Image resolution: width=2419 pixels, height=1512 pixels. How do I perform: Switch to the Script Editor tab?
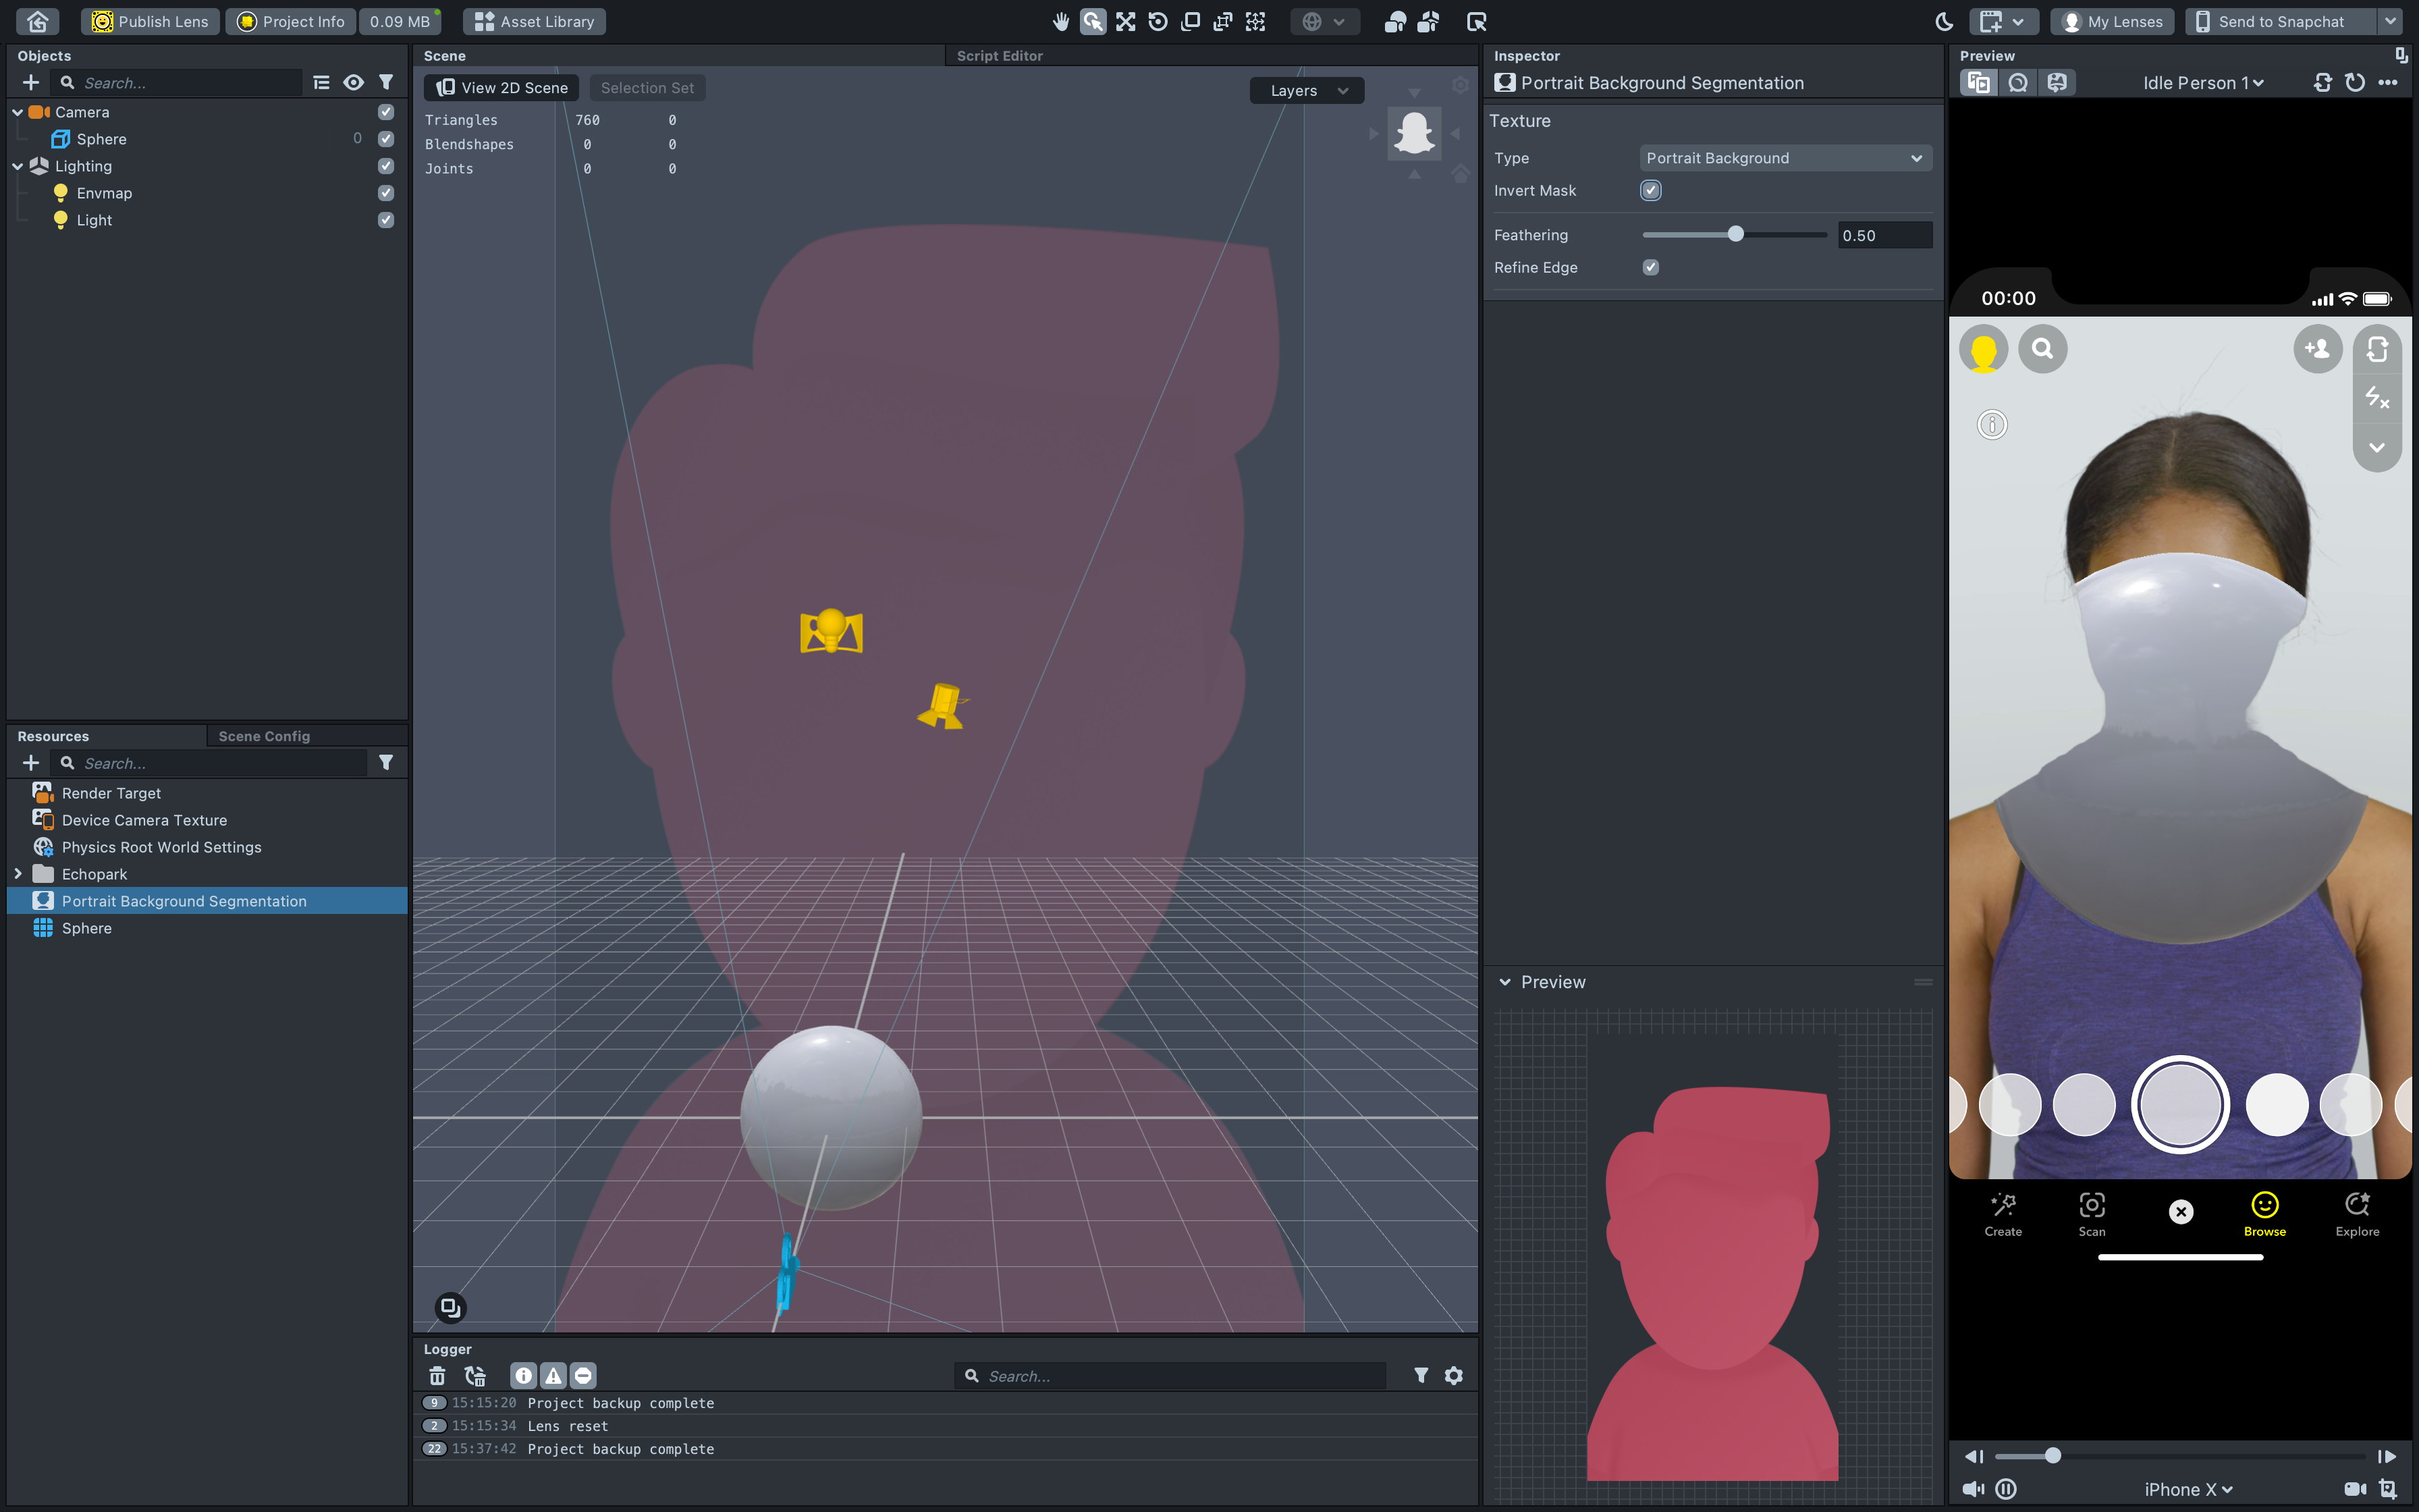(x=999, y=56)
